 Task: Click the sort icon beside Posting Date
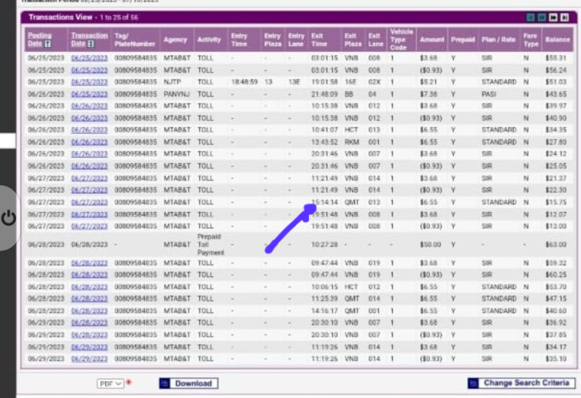click(x=48, y=44)
